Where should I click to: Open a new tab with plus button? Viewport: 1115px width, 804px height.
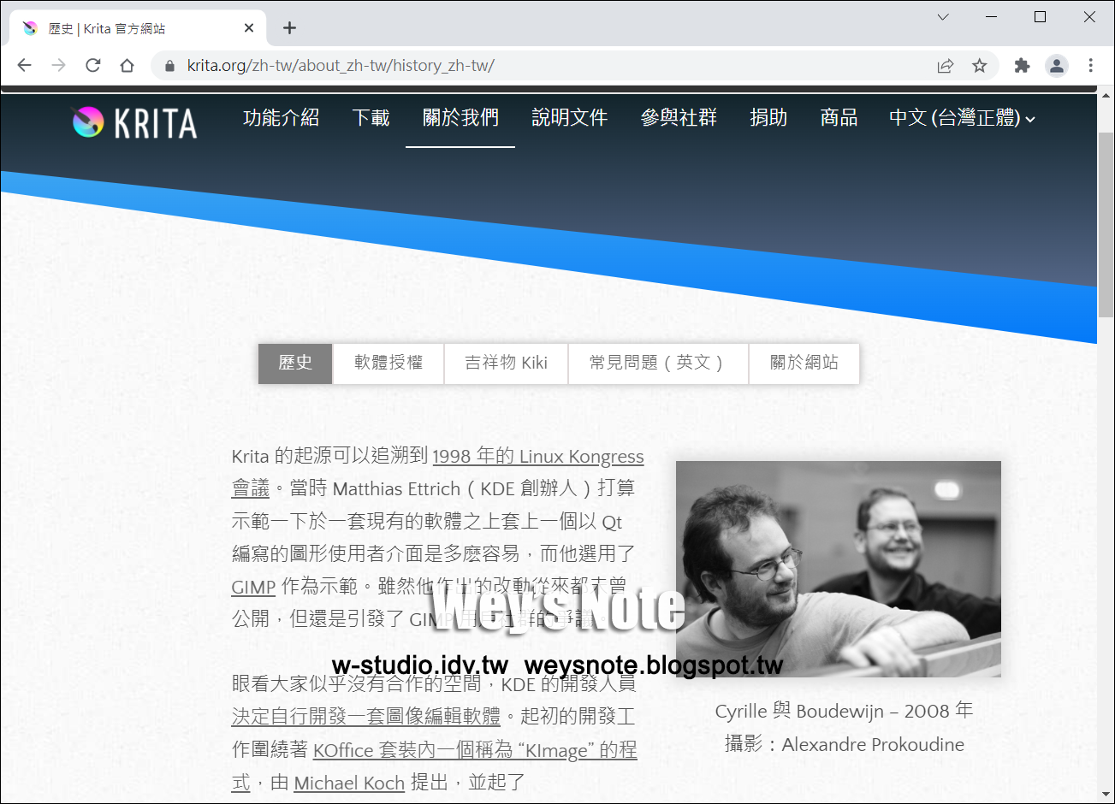coord(289,28)
